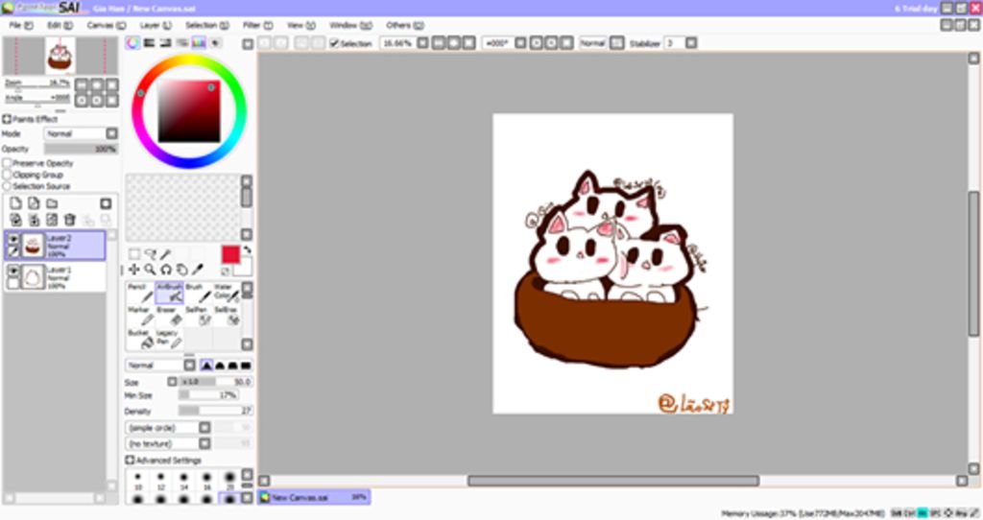Select the flat hard brush edge shape
The image size is (983, 520).
246,366
